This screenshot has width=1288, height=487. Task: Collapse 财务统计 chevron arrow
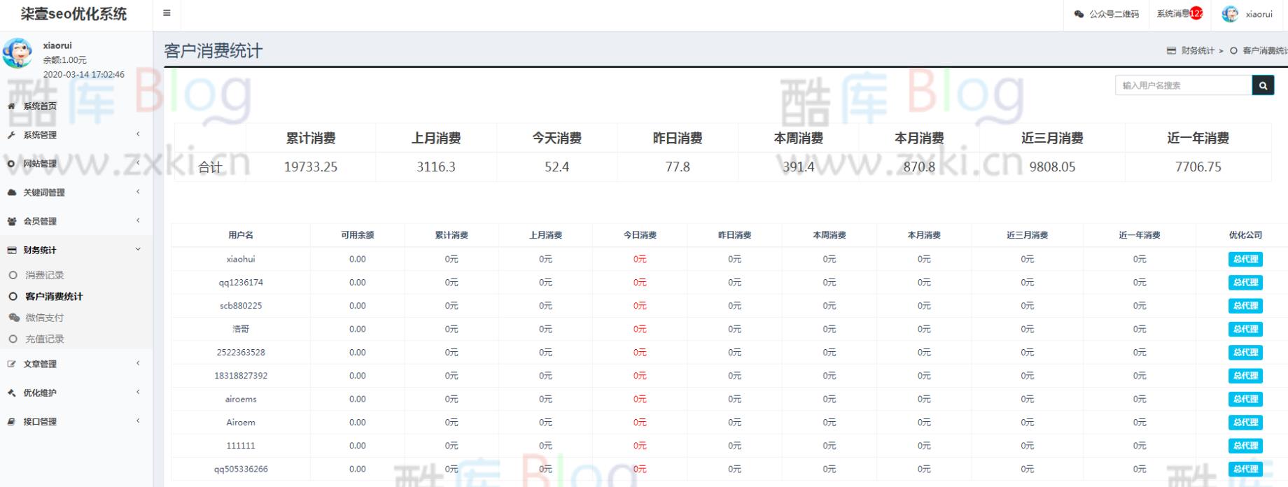[138, 248]
